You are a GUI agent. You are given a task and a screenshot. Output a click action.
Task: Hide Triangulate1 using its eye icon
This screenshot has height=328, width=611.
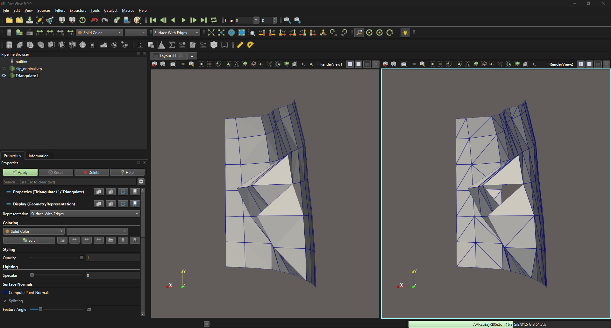pos(4,76)
